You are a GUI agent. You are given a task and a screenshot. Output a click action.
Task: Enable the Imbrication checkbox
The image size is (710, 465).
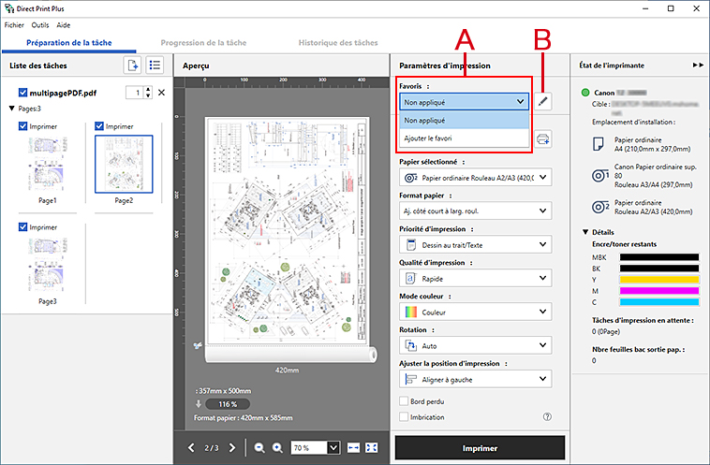pos(404,417)
